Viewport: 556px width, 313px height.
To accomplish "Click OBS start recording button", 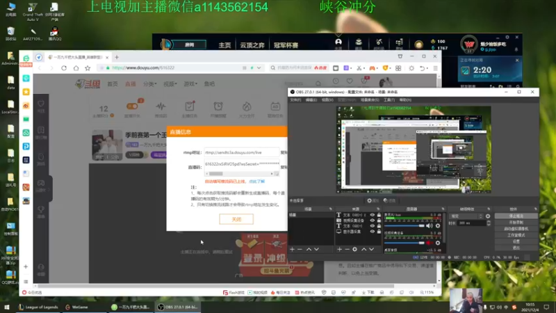I will tap(516, 222).
